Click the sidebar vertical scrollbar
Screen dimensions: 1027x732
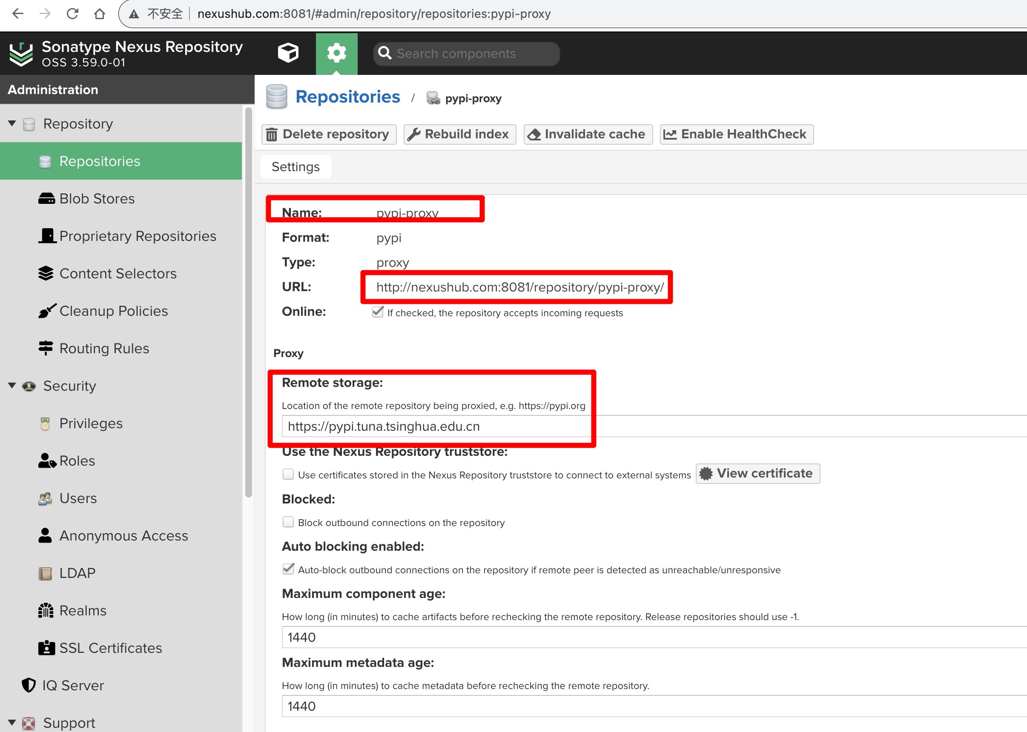click(248, 302)
